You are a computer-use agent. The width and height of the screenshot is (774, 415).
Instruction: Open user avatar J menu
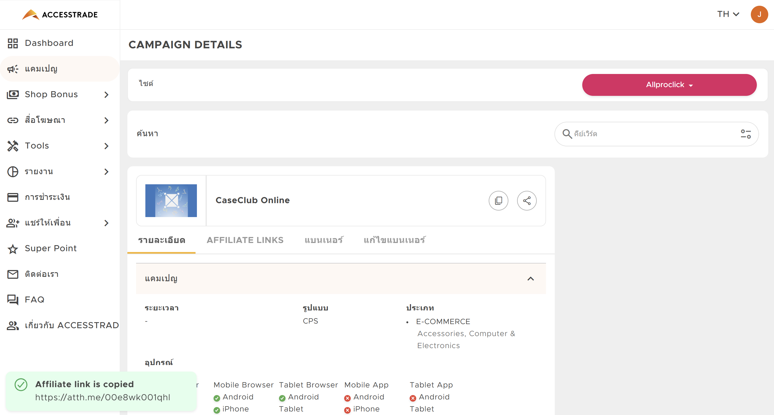(x=759, y=14)
